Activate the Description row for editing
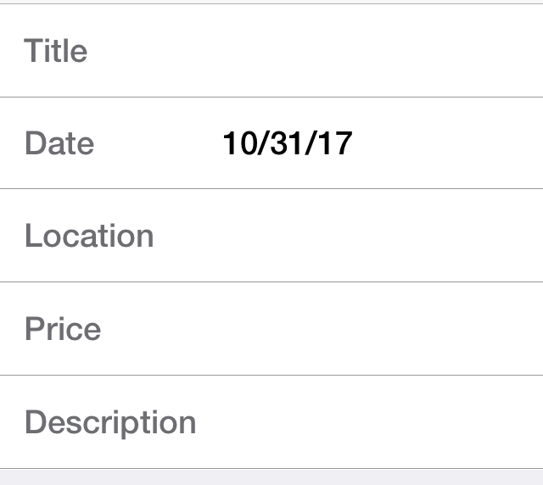 (x=271, y=421)
